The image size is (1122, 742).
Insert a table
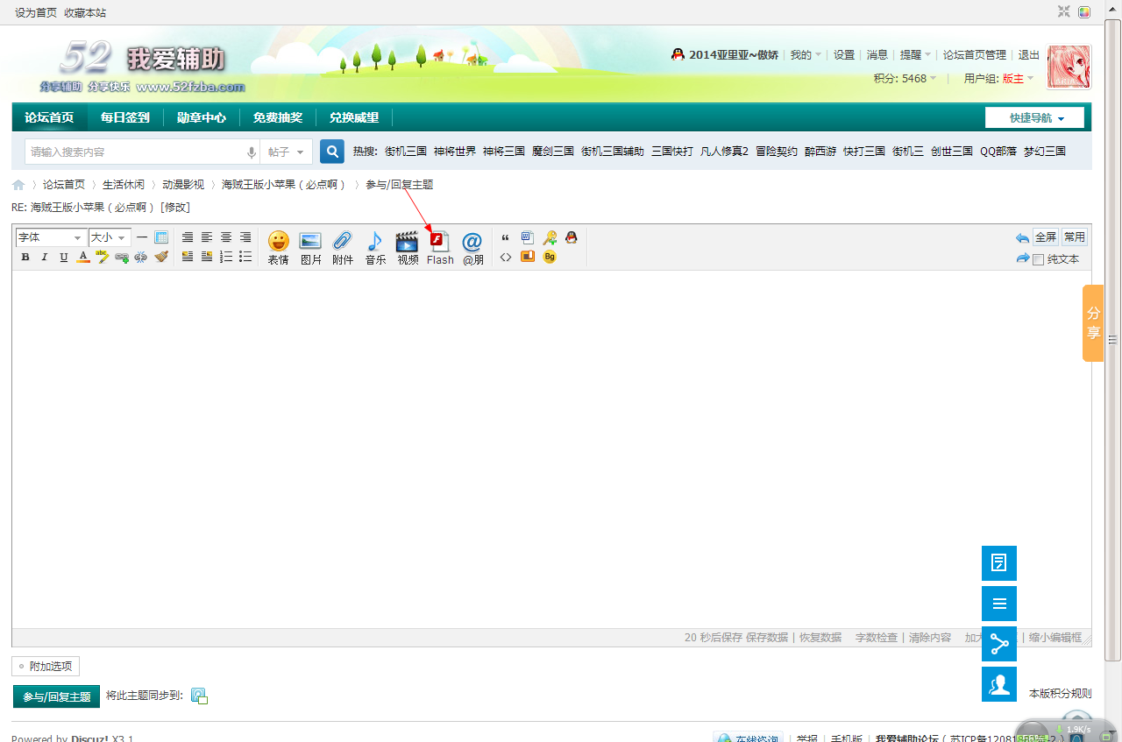(161, 237)
